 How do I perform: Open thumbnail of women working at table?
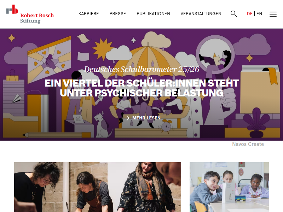tap(98, 187)
